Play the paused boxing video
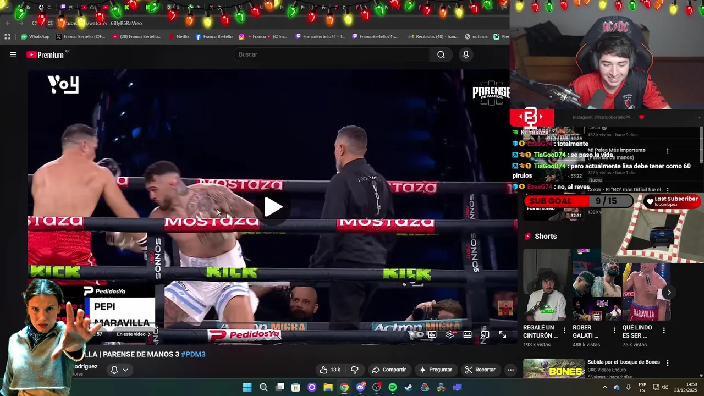The height and width of the screenshot is (396, 704). click(273, 207)
